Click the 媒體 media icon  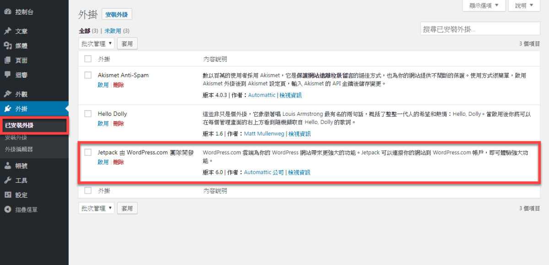click(7, 46)
